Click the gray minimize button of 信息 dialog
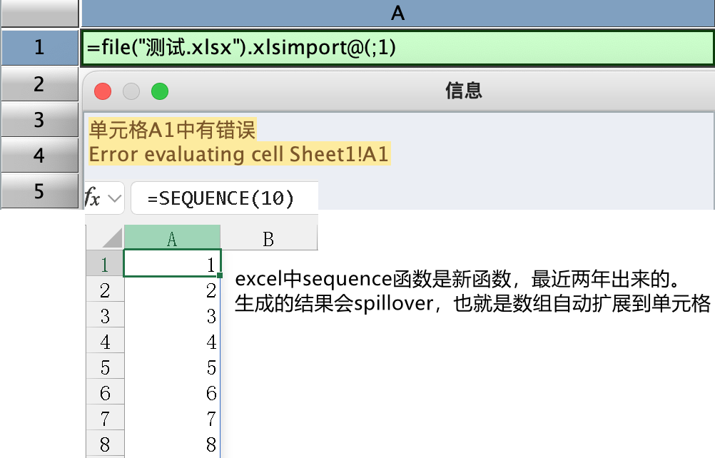Image resolution: width=715 pixels, height=458 pixels. coord(131,91)
